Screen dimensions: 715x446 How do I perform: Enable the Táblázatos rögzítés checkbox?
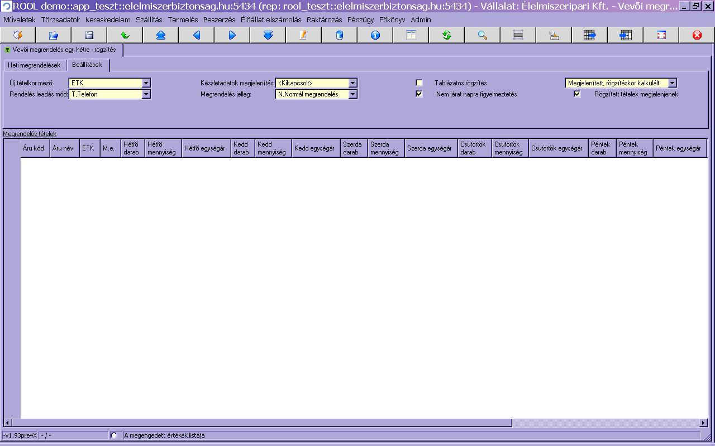[x=419, y=83]
